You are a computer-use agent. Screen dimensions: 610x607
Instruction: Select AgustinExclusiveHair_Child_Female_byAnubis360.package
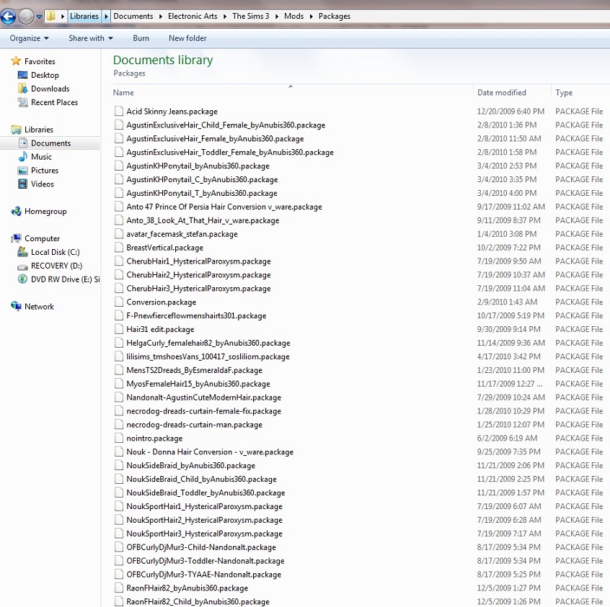tap(226, 125)
